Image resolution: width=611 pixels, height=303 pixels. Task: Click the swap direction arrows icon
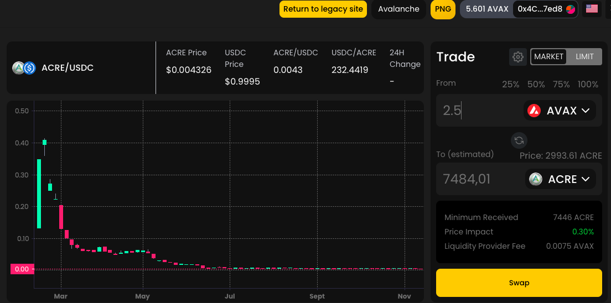point(519,140)
